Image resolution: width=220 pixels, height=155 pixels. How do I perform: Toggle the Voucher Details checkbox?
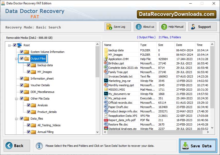click(x=22, y=85)
